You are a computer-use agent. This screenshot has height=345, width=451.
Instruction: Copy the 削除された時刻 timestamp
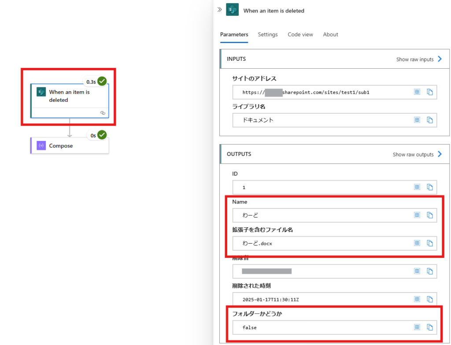coord(430,299)
